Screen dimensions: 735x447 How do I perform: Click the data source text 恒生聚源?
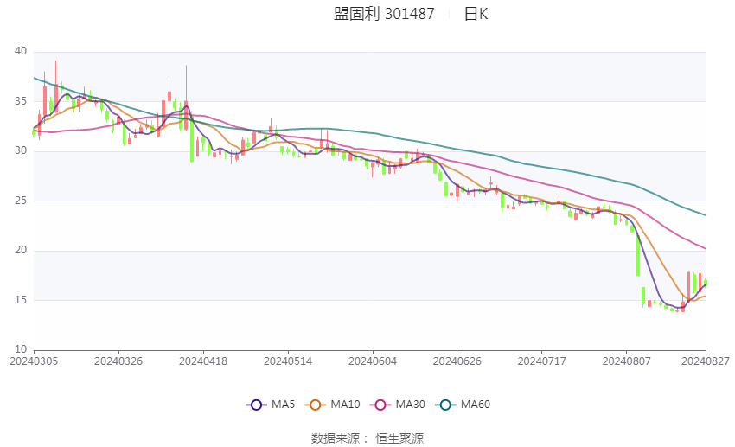pos(399,438)
